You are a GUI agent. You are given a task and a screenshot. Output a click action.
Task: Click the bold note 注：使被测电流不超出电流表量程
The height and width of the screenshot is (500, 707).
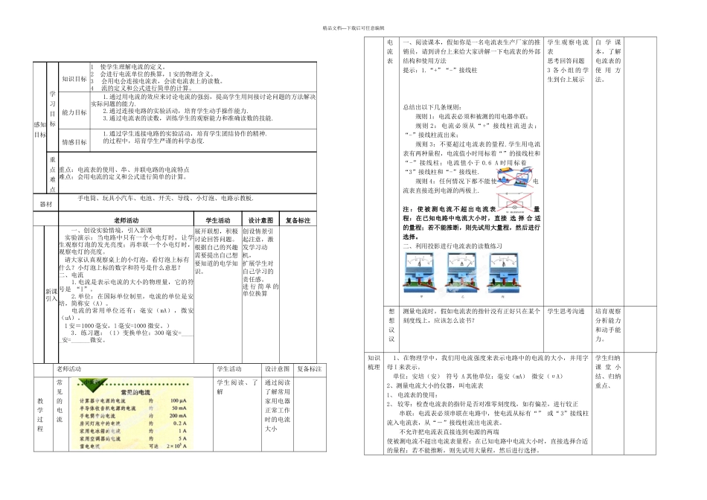471,222
